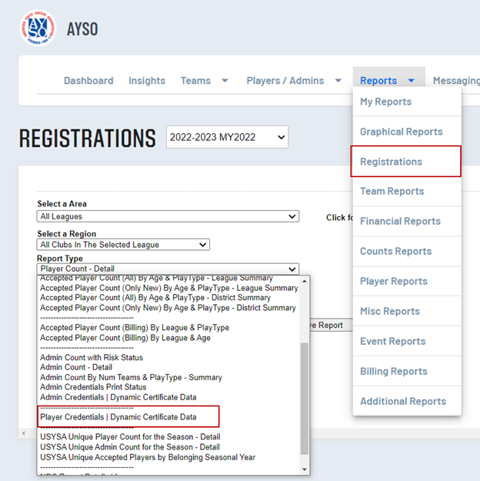The height and width of the screenshot is (481, 480).
Task: Choose Player Credentials | Dynamic Certificate Data
Action: pos(118,417)
